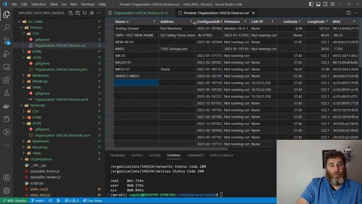
Task: Open the Run and Debug view
Action: (x=6, y=54)
